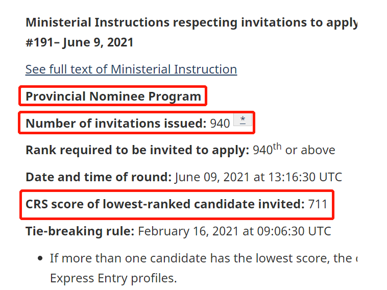Click the '#191– June 9, 2021' heading line
This screenshot has width=387, height=290.
pos(80,42)
